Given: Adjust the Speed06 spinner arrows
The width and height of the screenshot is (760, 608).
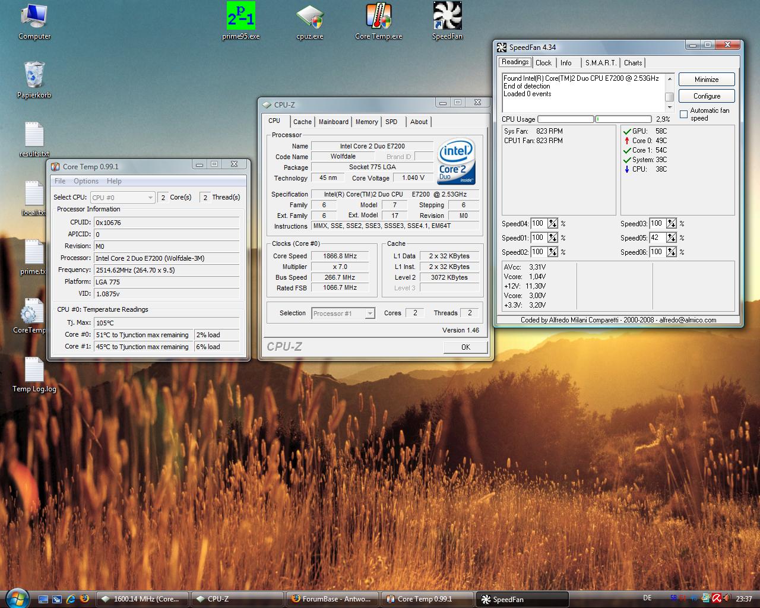Looking at the screenshot, I should tap(672, 252).
